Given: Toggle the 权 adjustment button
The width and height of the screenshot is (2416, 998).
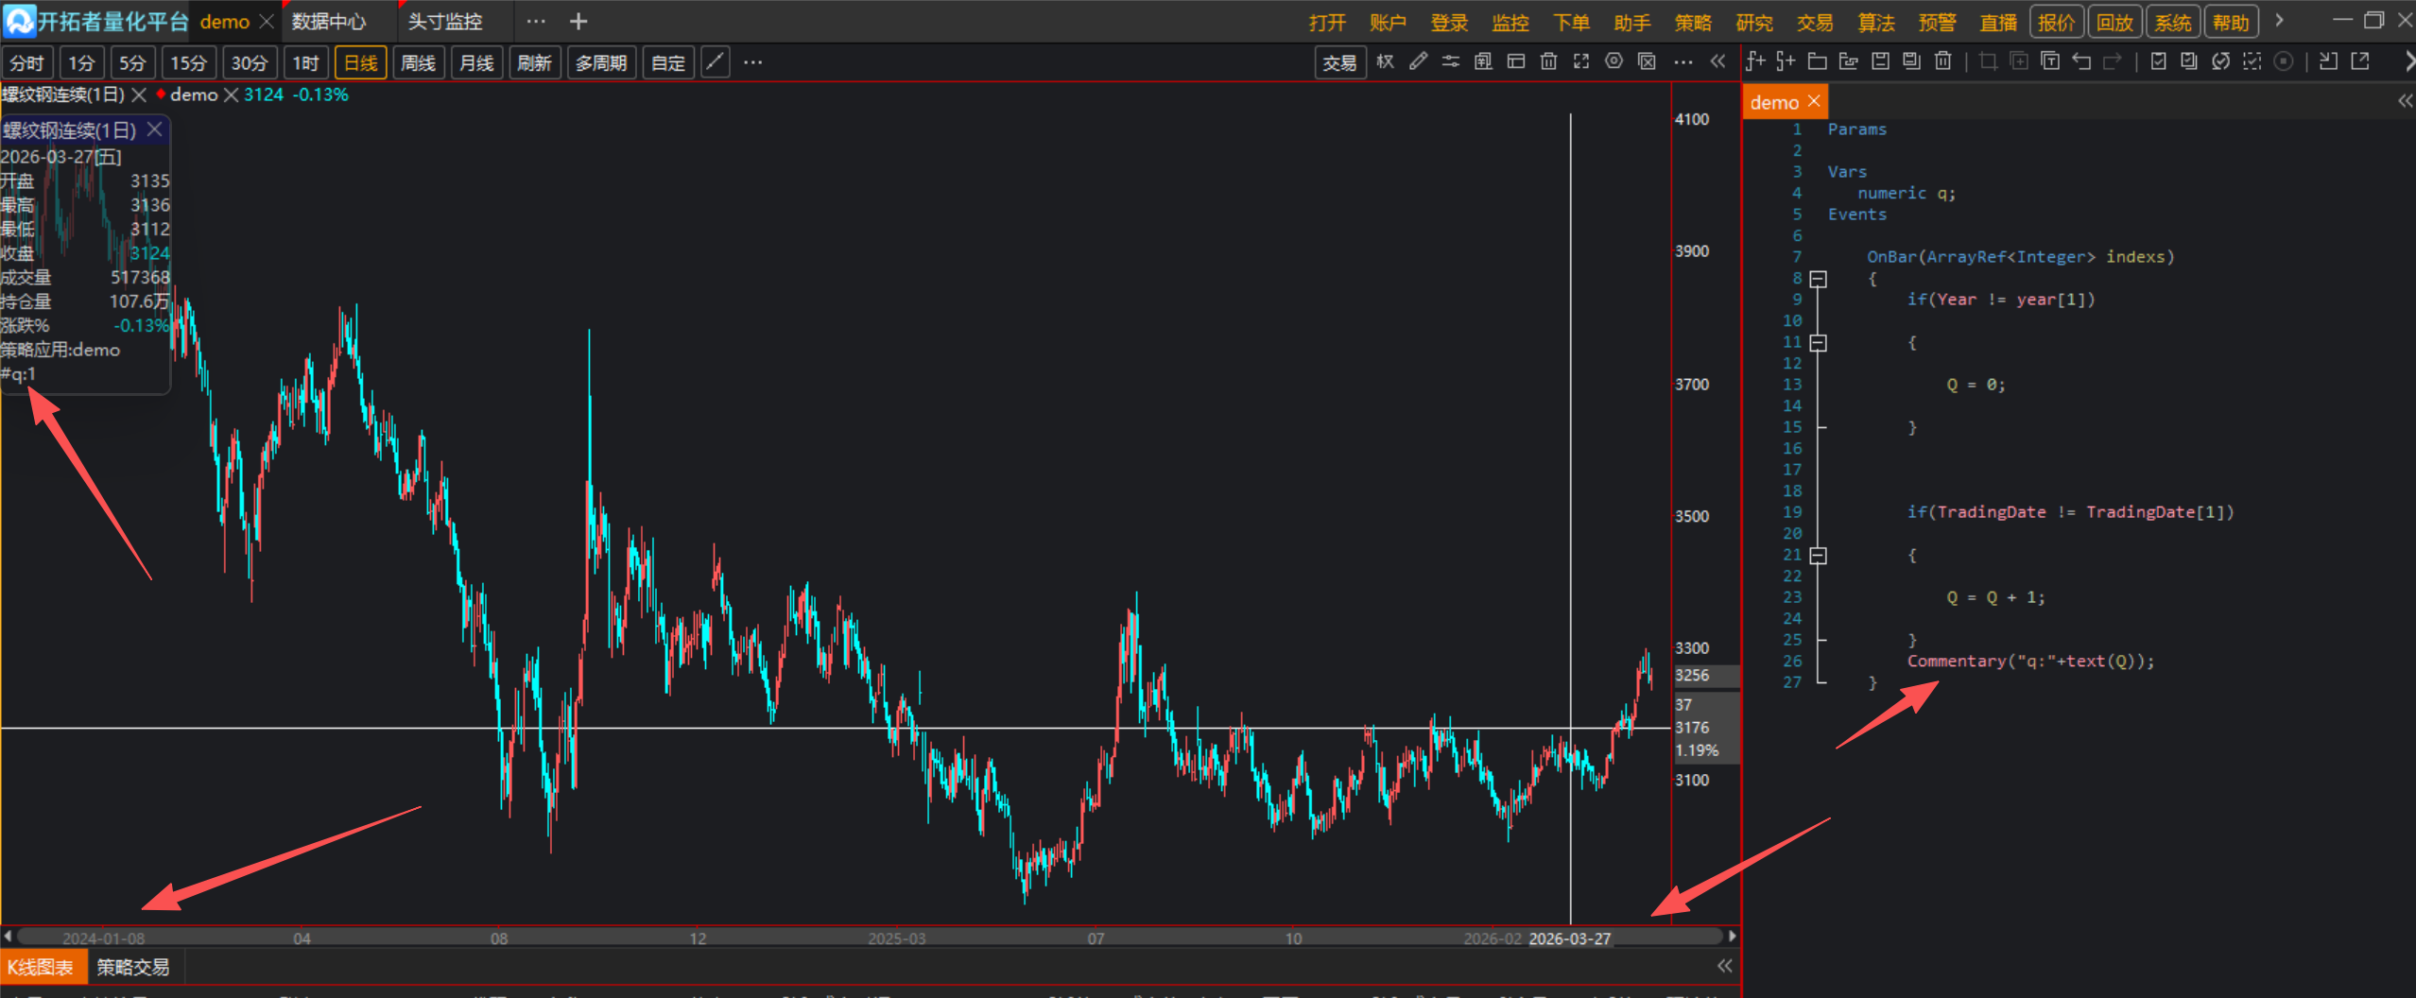Looking at the screenshot, I should [x=1386, y=61].
